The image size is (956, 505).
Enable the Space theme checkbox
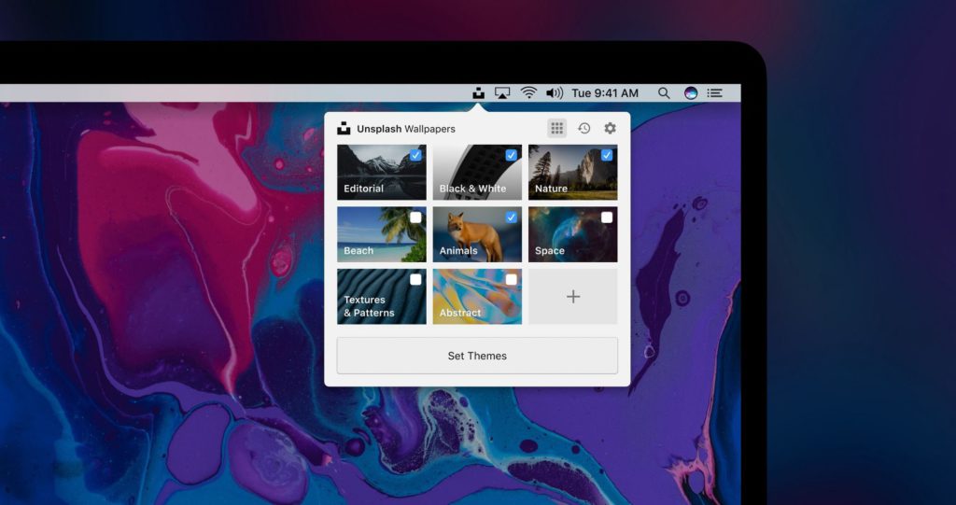point(607,217)
